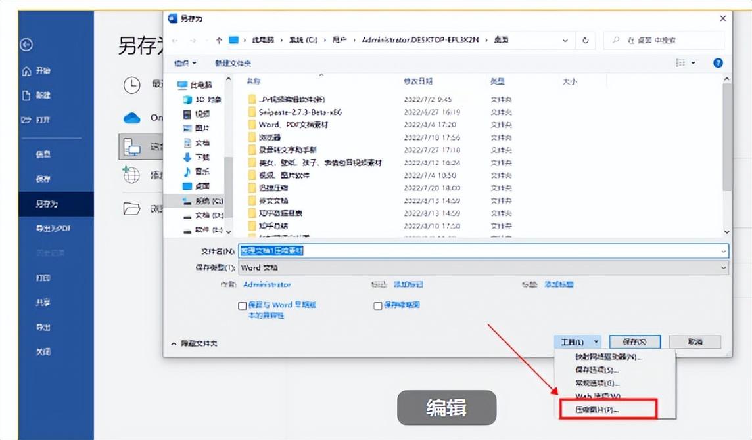Click the 3D 对象 icon in tree
752x440 pixels.
click(x=187, y=100)
